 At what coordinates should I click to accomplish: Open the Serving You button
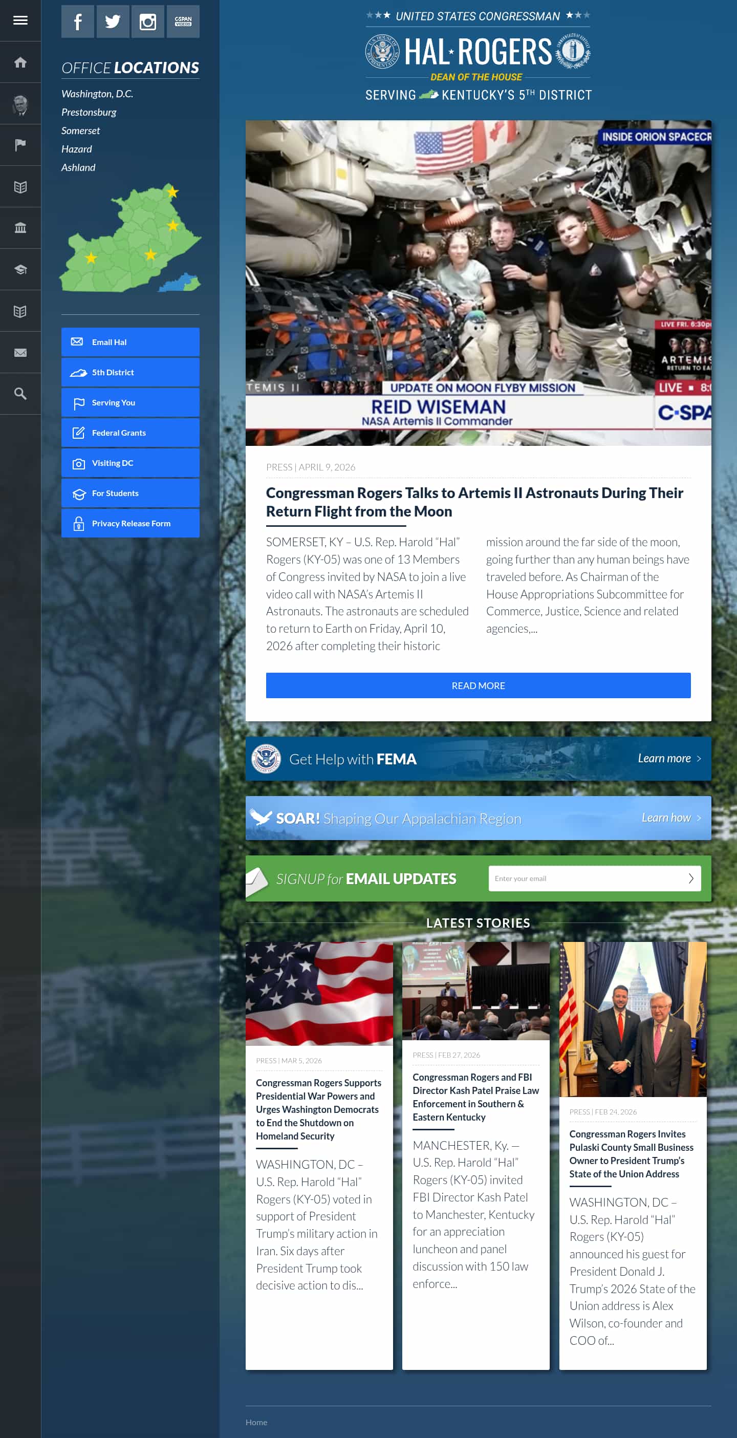tap(131, 402)
